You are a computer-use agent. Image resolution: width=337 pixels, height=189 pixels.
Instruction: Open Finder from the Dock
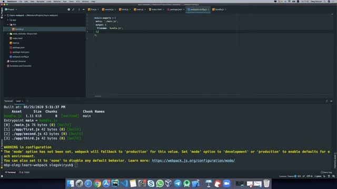[70, 184]
